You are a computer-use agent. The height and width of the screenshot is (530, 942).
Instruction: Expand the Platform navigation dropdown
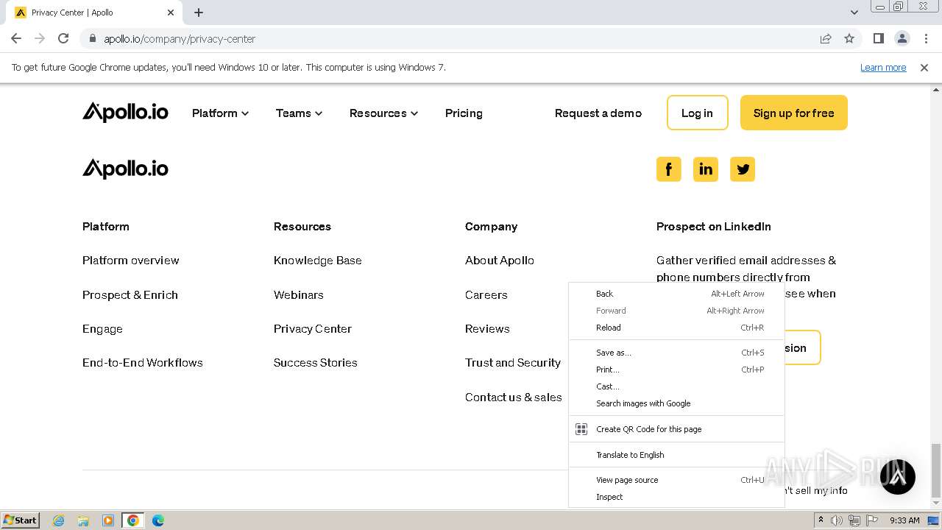[x=220, y=113]
